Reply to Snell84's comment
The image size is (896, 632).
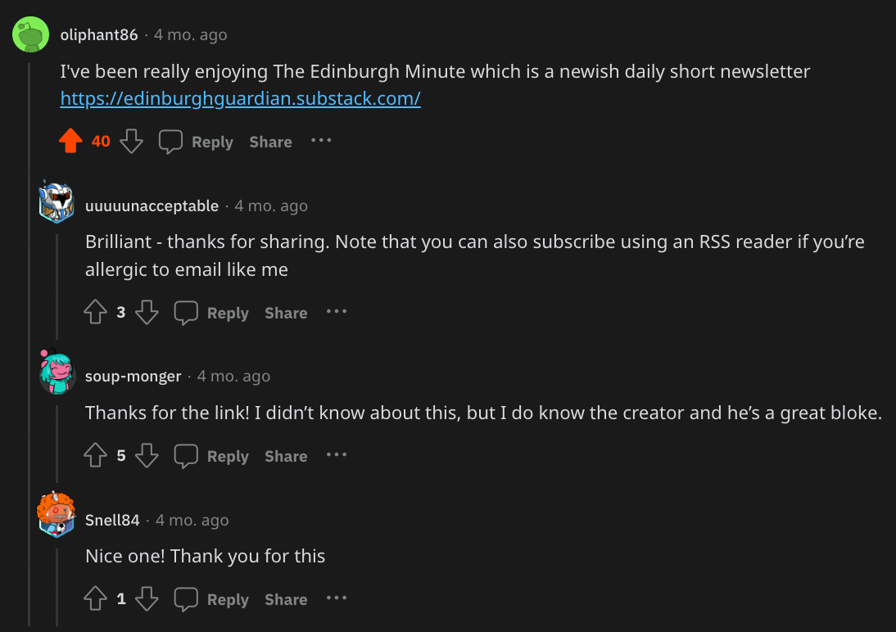click(x=212, y=599)
